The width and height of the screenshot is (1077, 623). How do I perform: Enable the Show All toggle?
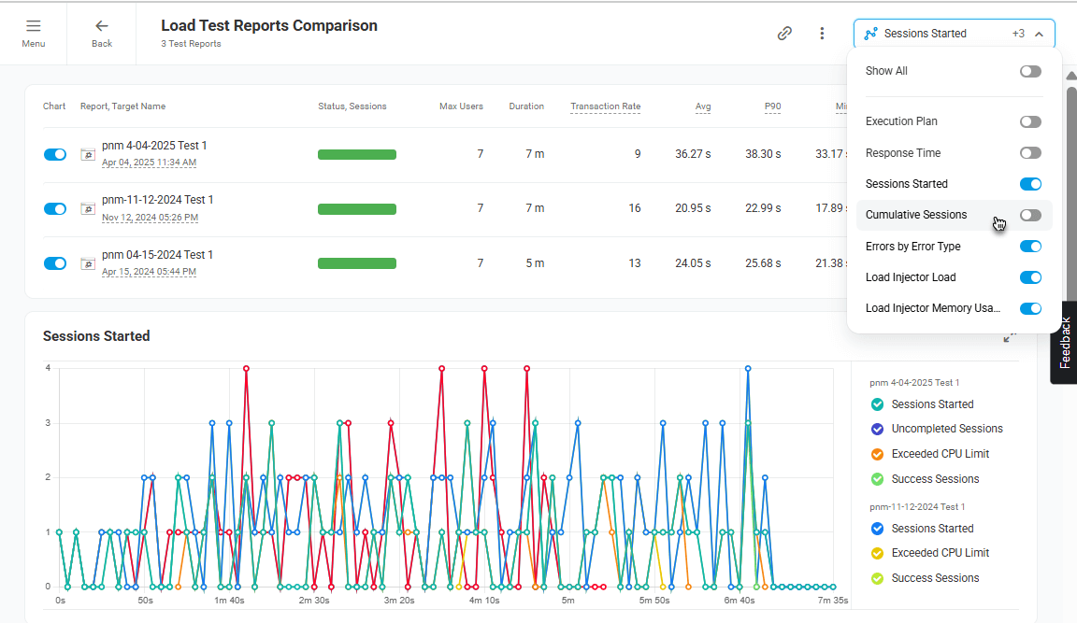tap(1030, 71)
